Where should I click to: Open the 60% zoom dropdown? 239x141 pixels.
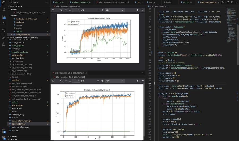tap(114, 10)
